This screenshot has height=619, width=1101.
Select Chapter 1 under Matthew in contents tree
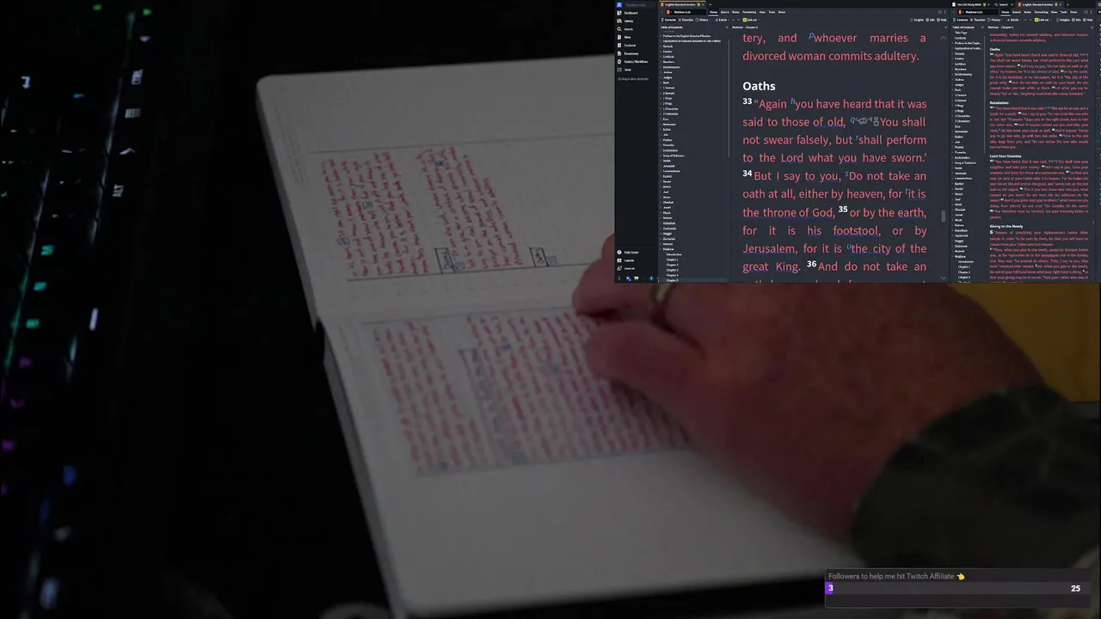672,260
